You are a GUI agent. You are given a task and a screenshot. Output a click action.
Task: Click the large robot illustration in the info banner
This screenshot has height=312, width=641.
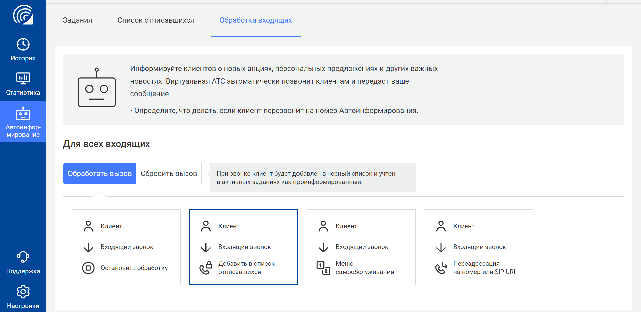pyautogui.click(x=97, y=87)
